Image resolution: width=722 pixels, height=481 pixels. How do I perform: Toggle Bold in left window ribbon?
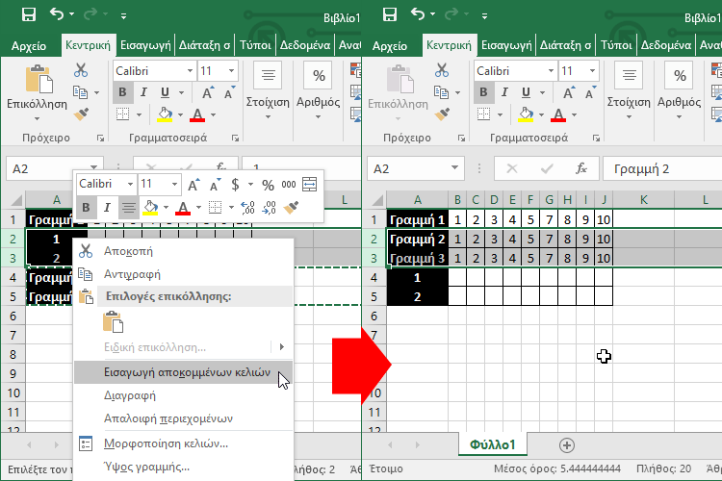tap(122, 92)
